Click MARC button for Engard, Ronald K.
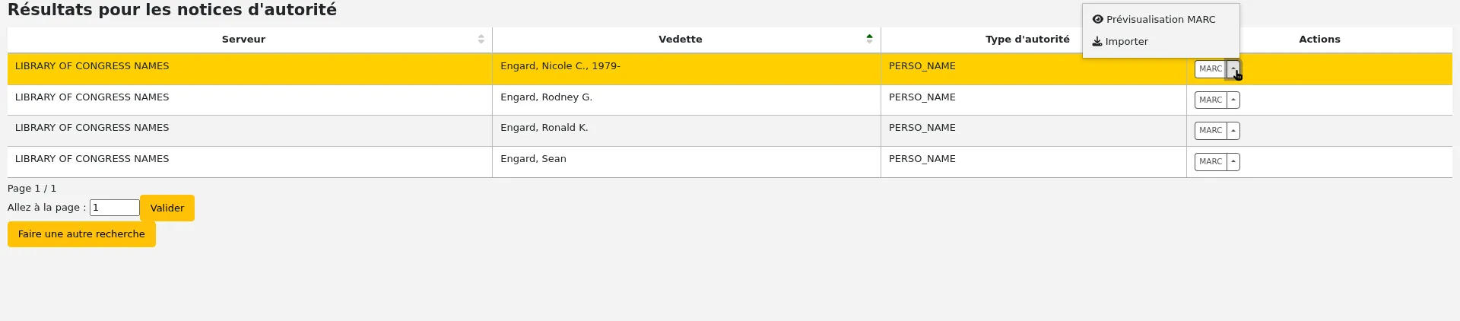The width and height of the screenshot is (1460, 321). coord(1211,131)
